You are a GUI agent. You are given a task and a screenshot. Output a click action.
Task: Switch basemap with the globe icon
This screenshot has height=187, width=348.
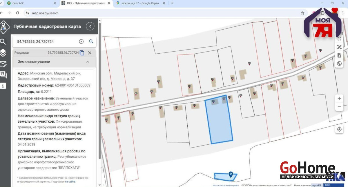[339, 63]
